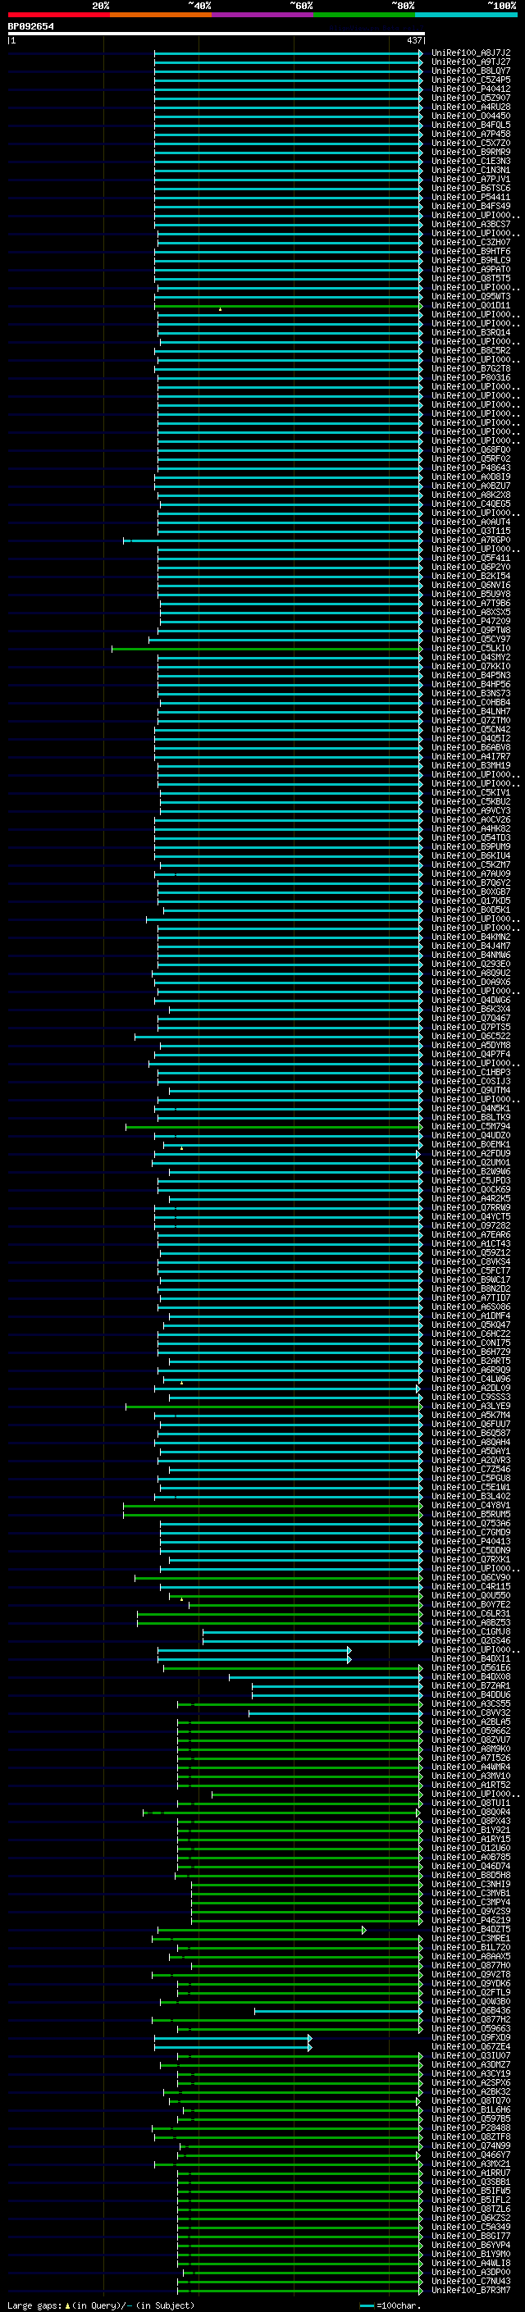Select the UniRef100_B7ZAR1 label

coord(471,1685)
